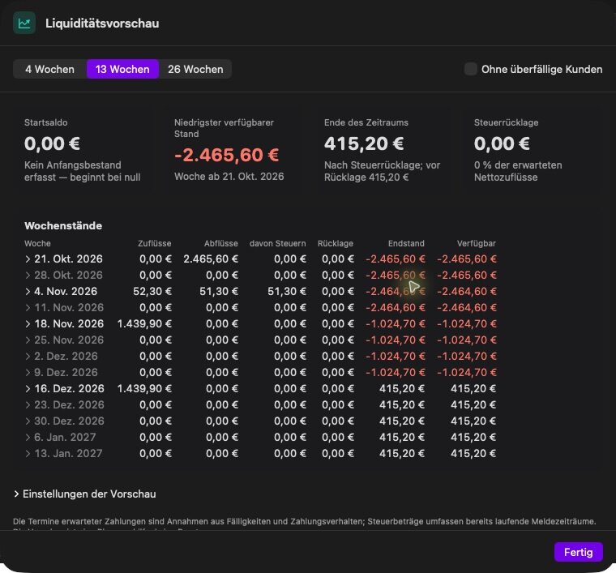The height and width of the screenshot is (573, 616).
Task: Click Verfügbar -2.464,60 € in 11. Nov. row
Action: 467,307
